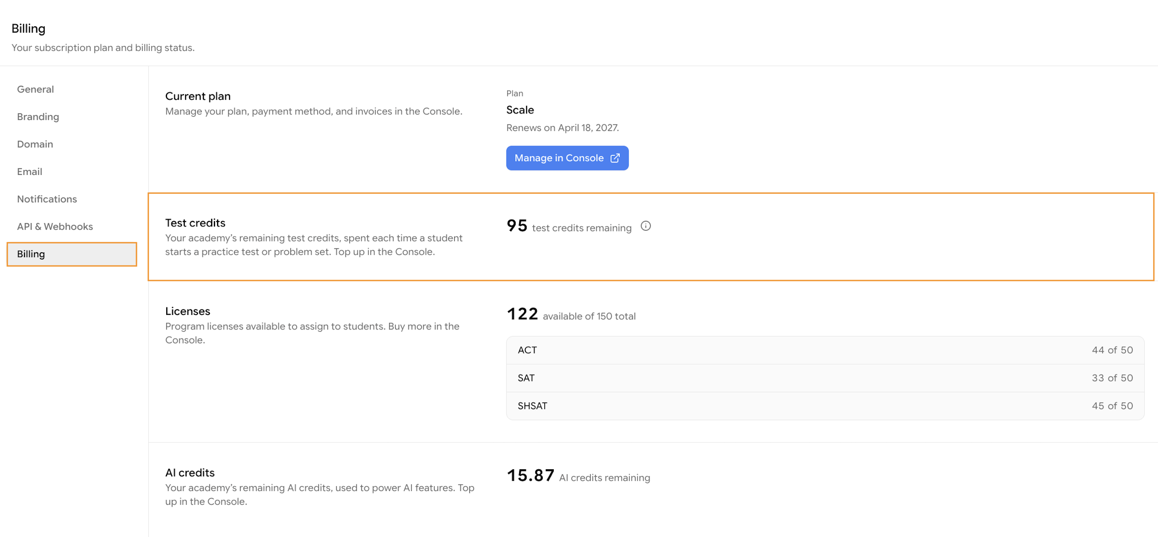Click the ACT license row
The image size is (1158, 537).
point(825,350)
